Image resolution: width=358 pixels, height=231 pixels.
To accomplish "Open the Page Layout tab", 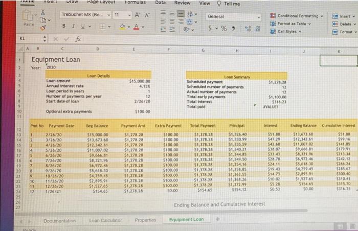I will point(101,2).
